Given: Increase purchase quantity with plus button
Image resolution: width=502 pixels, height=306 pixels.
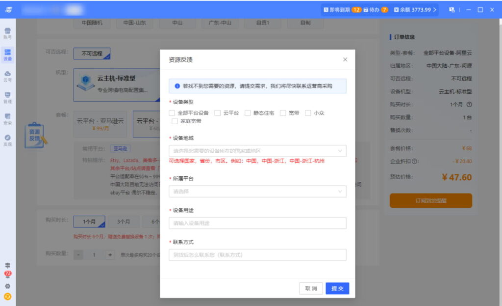Looking at the screenshot, I should [110, 255].
